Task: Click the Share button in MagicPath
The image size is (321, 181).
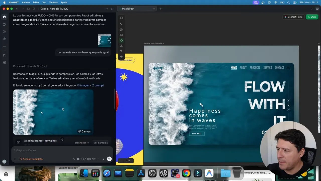Action: coord(312,17)
